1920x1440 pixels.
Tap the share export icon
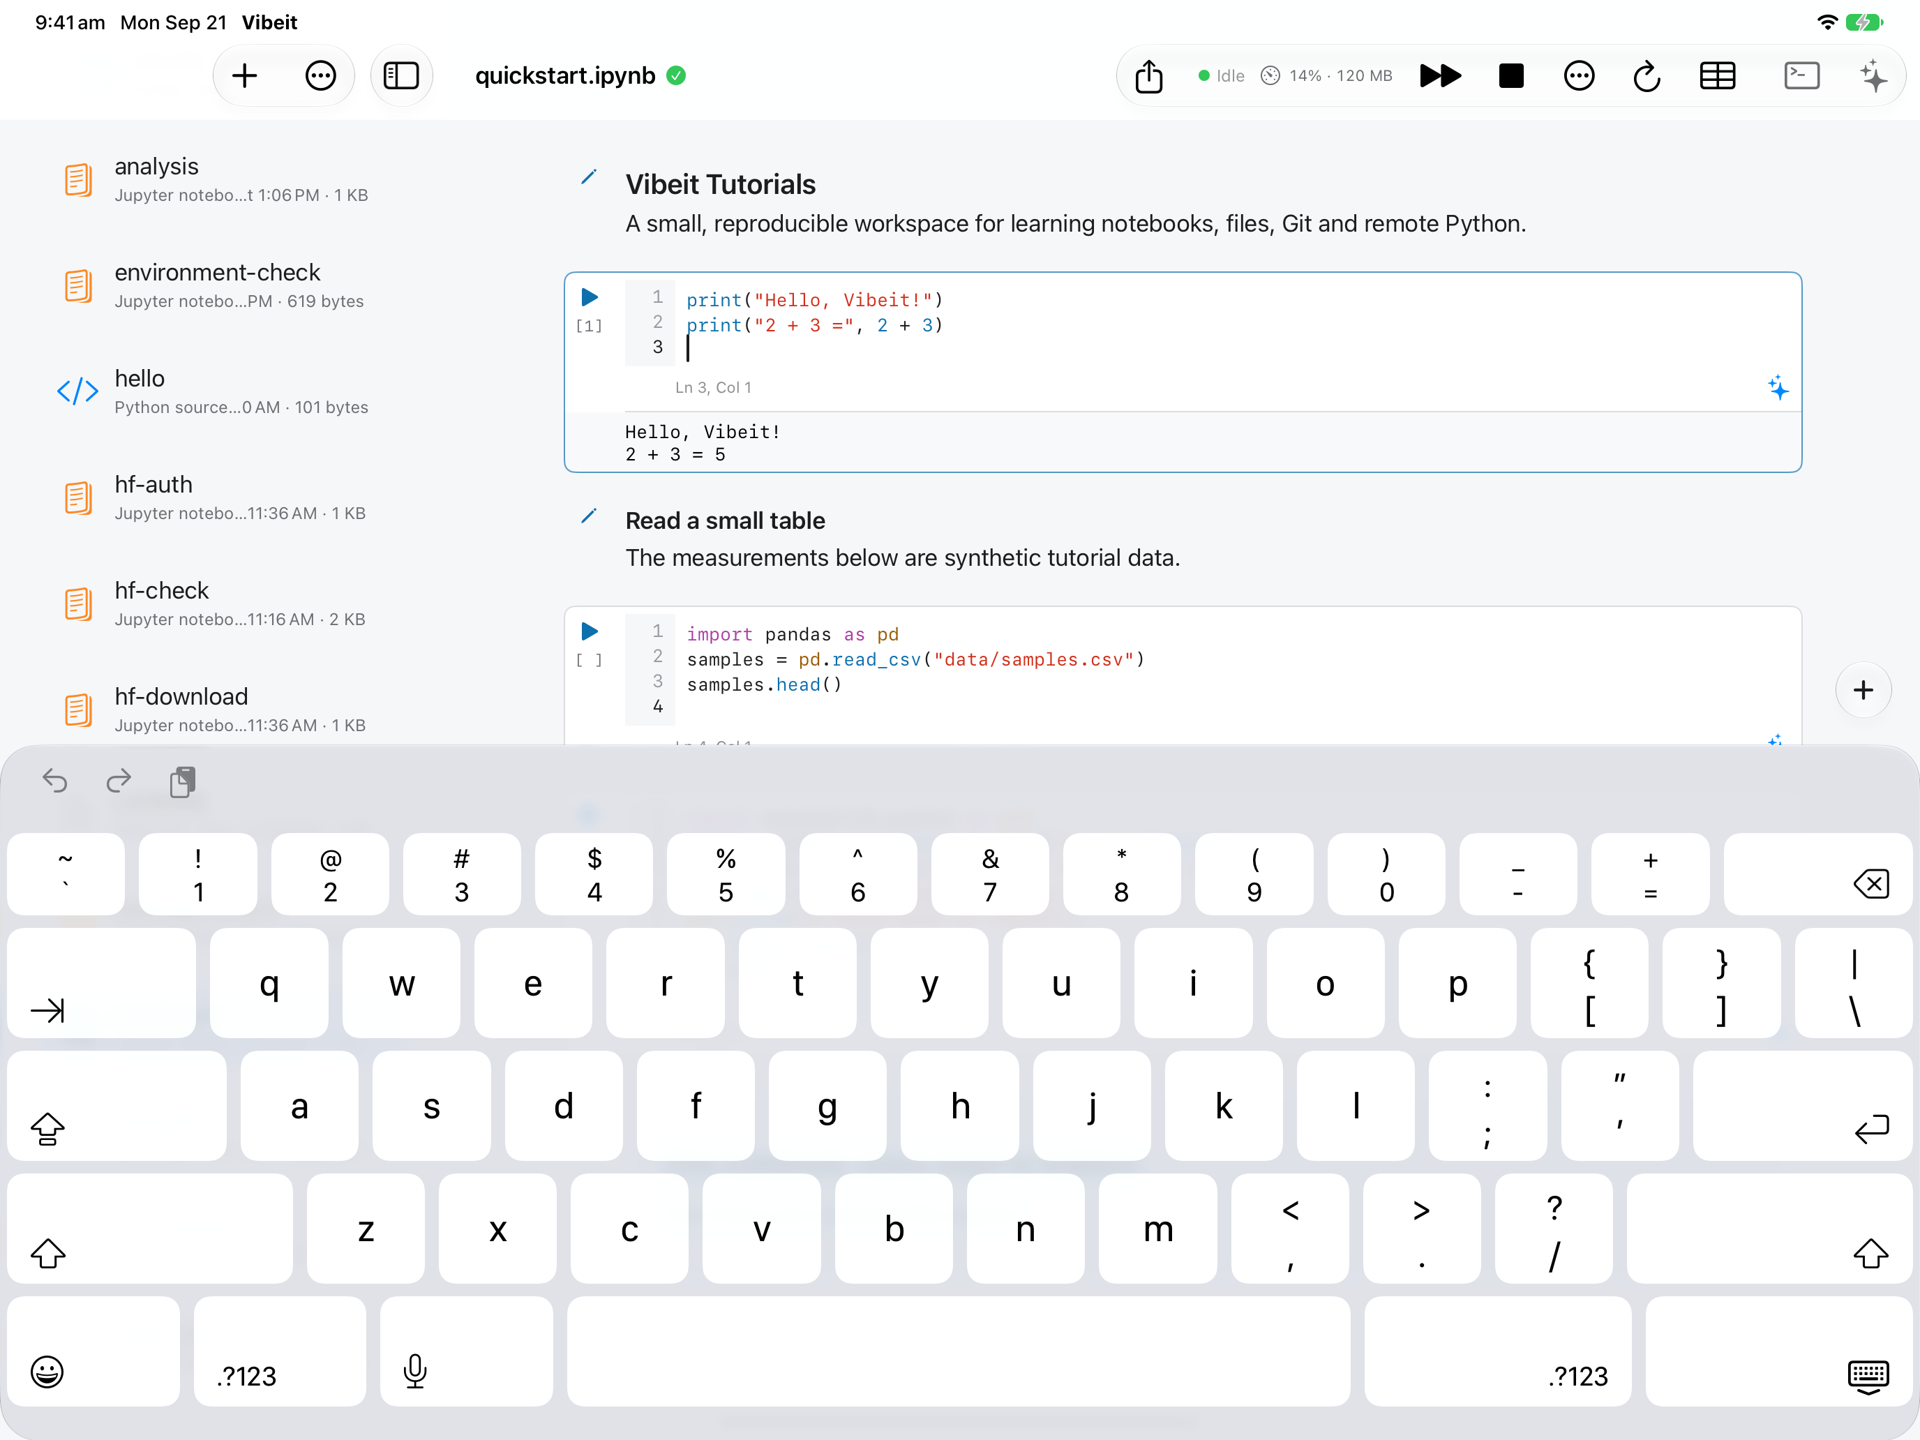coord(1148,75)
